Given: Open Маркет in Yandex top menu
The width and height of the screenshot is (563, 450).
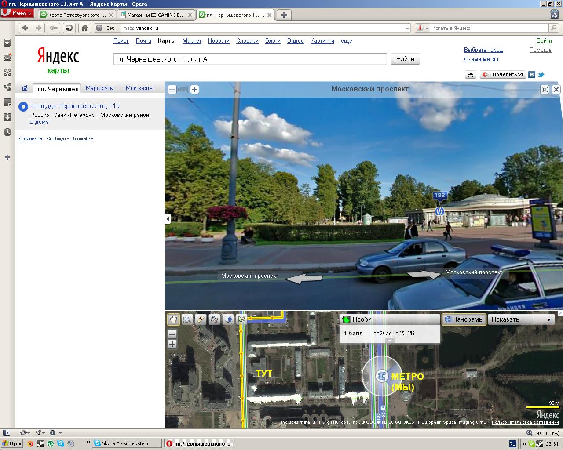Looking at the screenshot, I should click(192, 40).
